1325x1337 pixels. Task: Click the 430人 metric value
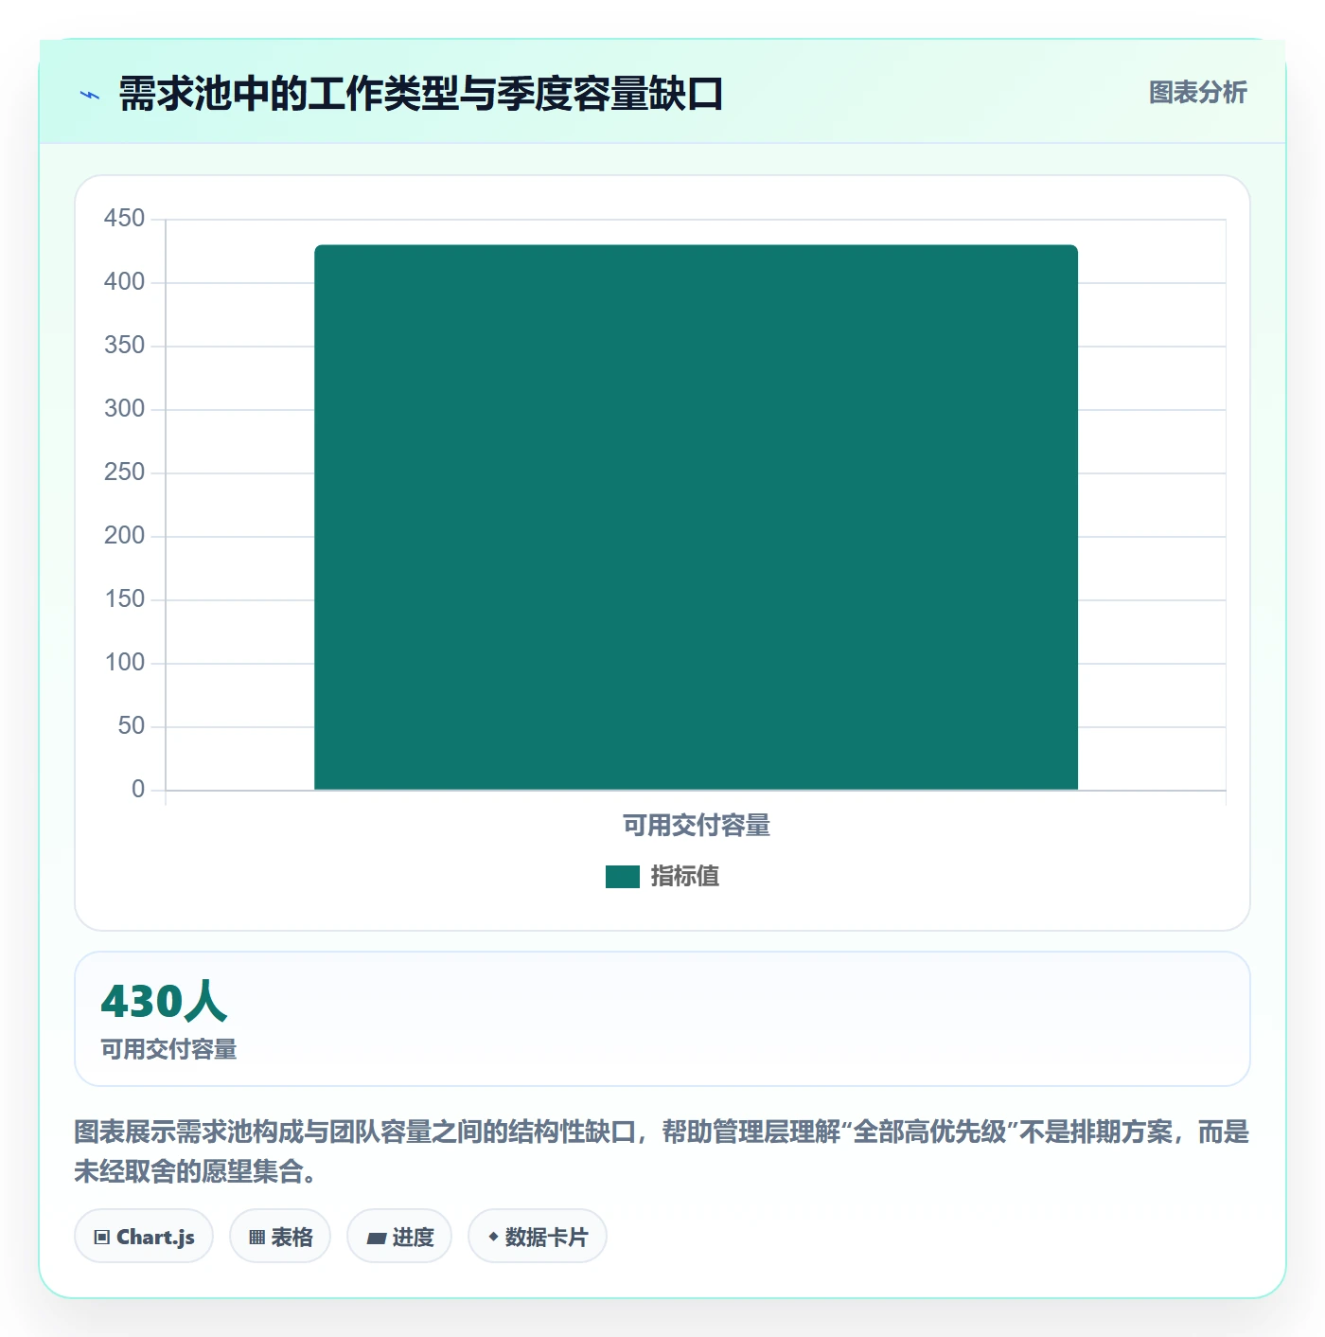click(x=164, y=1001)
